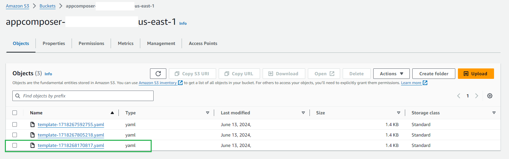509x159 pixels.
Task: Click Storage class column header
Action: pos(426,113)
